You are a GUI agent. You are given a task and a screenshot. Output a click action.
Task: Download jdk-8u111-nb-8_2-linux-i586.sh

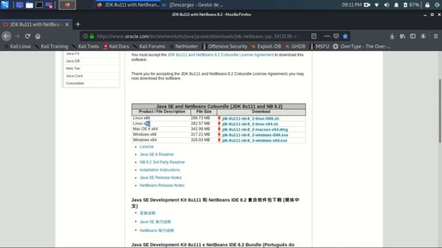point(250,118)
